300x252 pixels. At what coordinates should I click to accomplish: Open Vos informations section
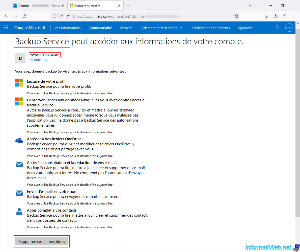click(x=67, y=28)
